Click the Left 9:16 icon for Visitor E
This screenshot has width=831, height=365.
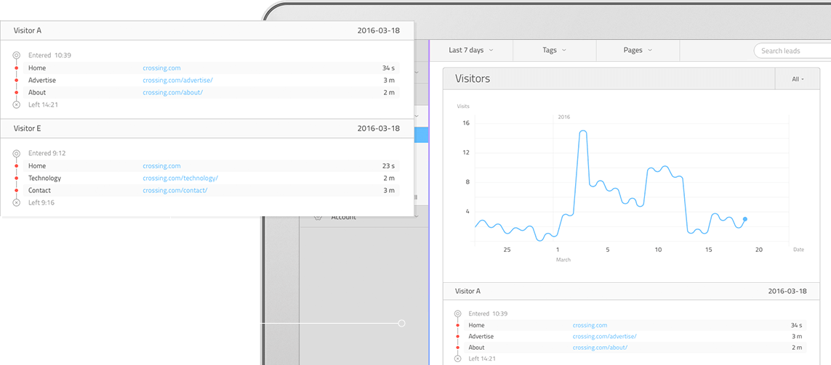tap(17, 202)
